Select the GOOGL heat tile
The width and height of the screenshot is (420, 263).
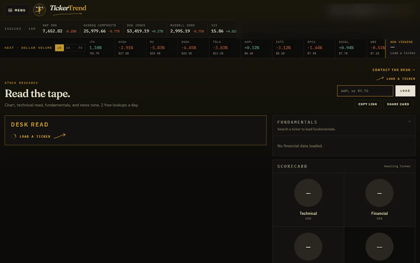[x=351, y=48]
